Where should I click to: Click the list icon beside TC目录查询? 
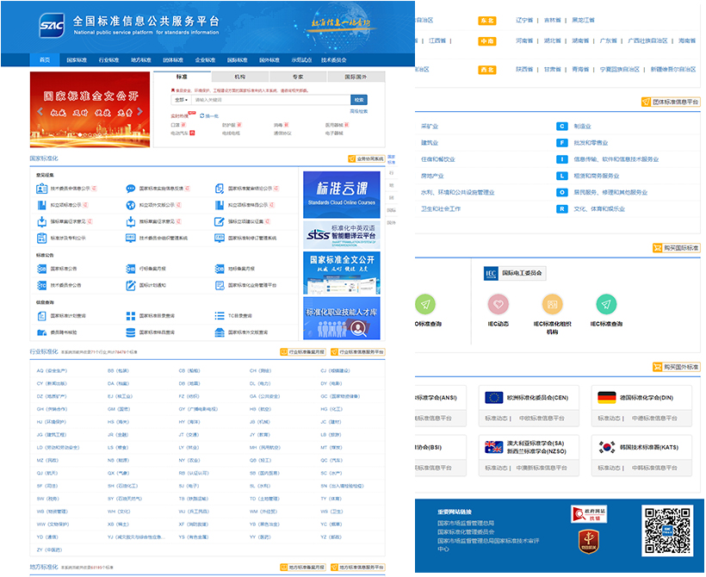click(220, 316)
